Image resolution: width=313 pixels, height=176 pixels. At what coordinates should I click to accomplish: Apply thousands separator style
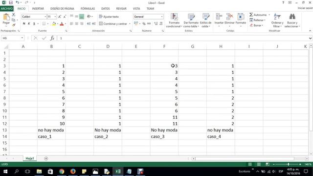click(149, 24)
